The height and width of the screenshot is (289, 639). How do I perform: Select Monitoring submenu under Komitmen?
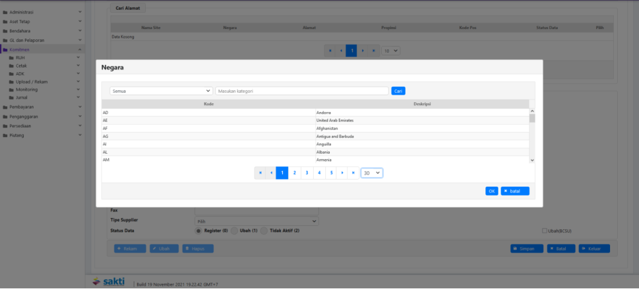click(x=27, y=89)
